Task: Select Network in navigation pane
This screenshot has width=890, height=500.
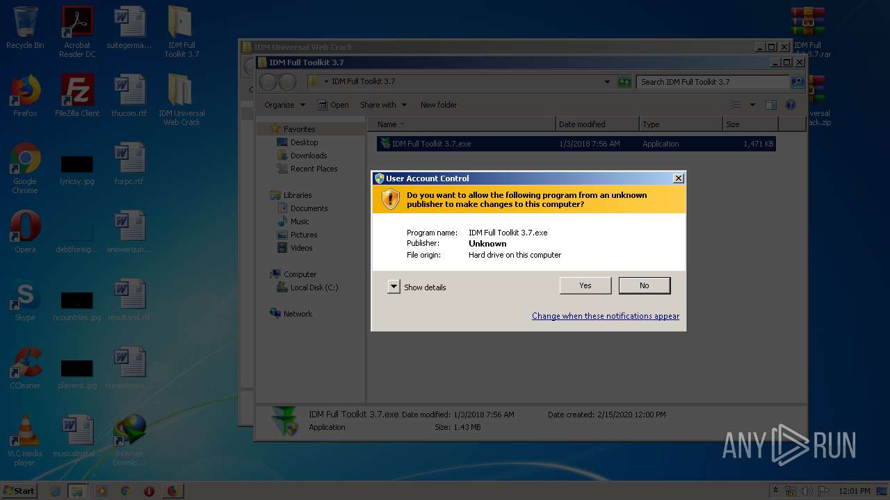Action: [x=298, y=314]
